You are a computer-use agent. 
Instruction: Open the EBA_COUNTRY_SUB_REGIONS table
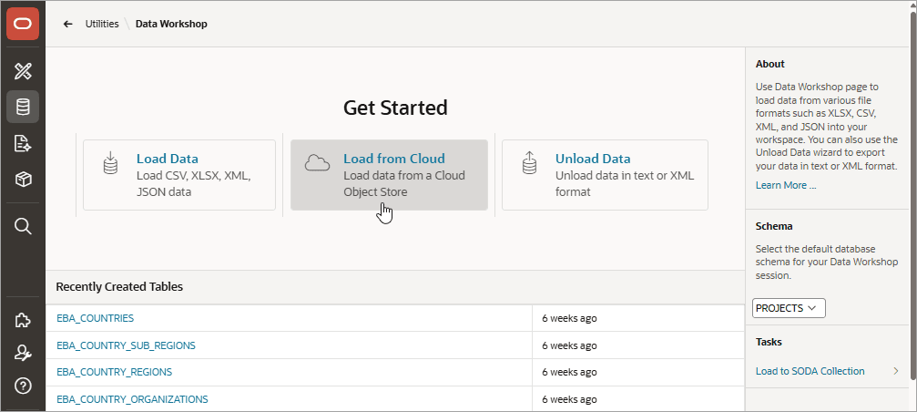coord(126,345)
